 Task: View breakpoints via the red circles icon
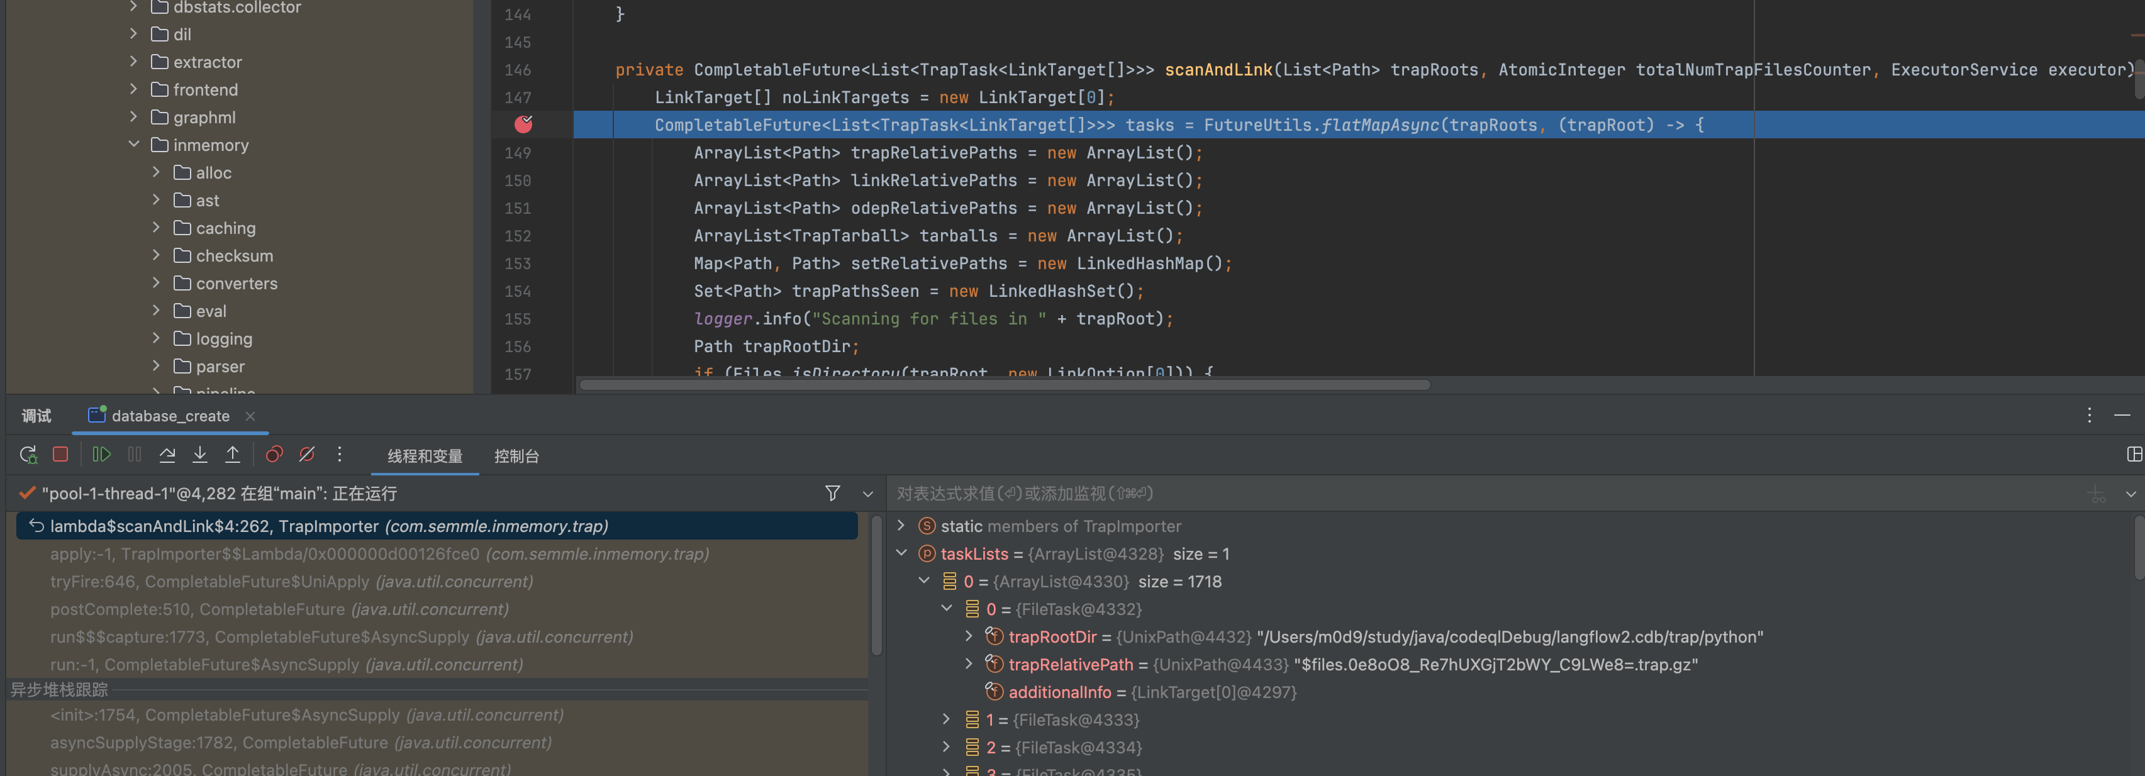pyautogui.click(x=274, y=455)
